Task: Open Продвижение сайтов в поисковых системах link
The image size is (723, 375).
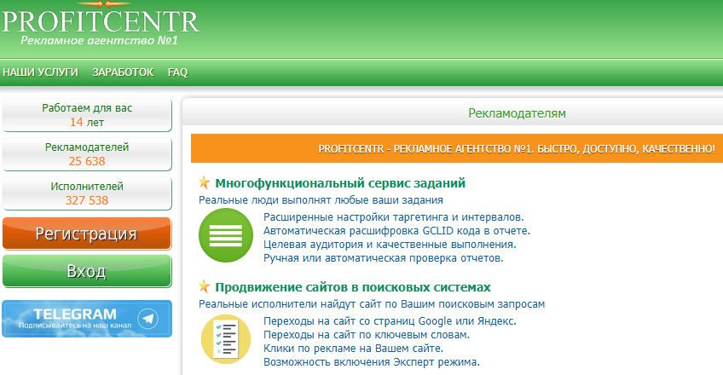Action: [353, 287]
